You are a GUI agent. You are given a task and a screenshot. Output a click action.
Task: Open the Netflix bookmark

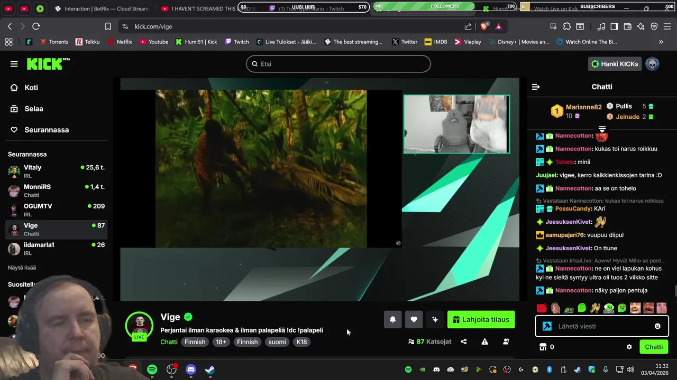[x=121, y=42]
